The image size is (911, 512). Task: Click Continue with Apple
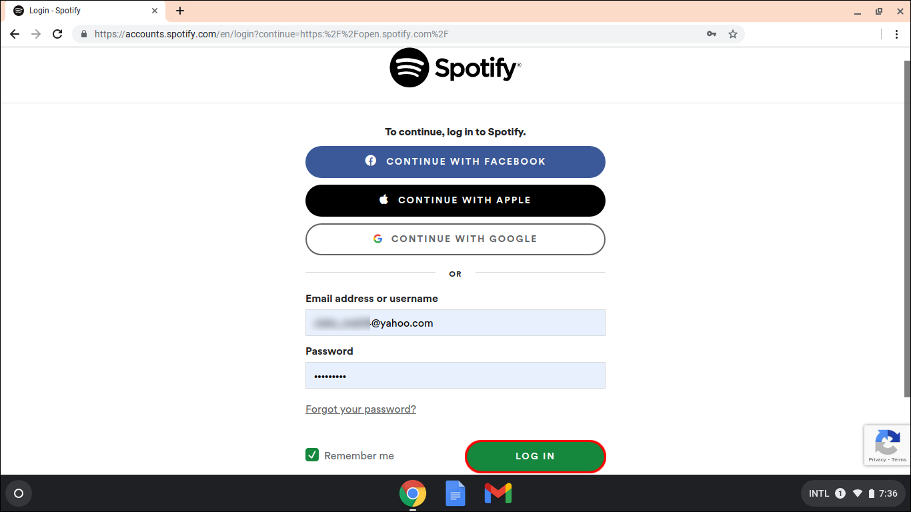point(455,200)
